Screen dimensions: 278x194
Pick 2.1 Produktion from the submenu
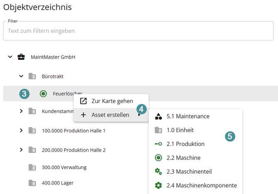195,144
